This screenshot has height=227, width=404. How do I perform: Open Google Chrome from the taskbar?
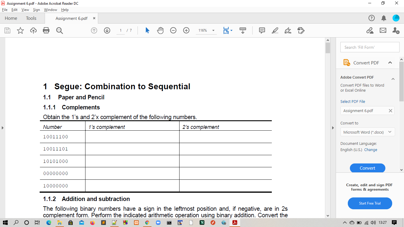click(147, 223)
